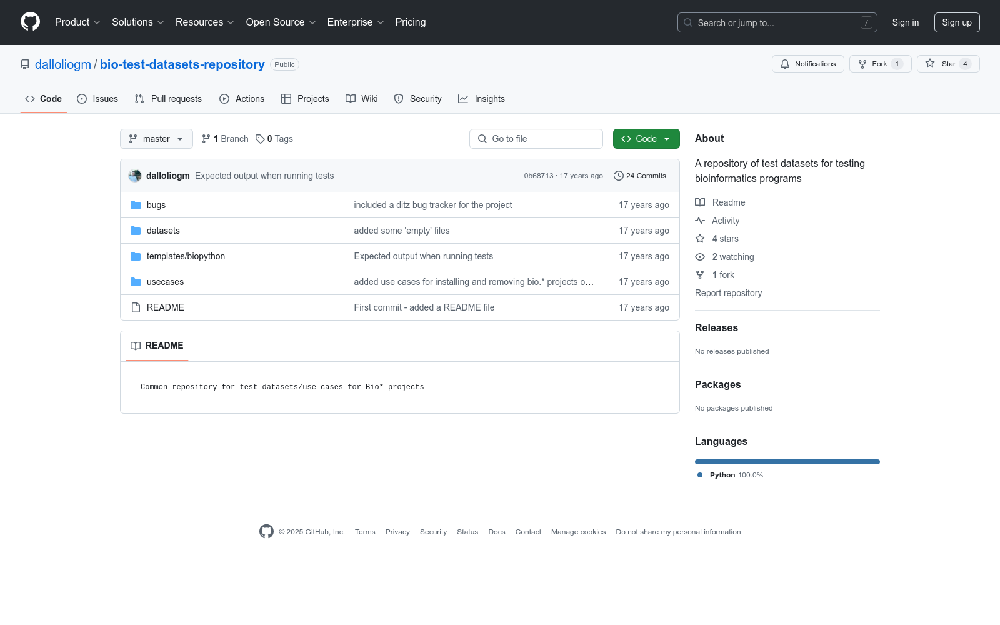The height and width of the screenshot is (625, 1000).
Task: Open the green Code dropdown button
Action: pyautogui.click(x=646, y=139)
